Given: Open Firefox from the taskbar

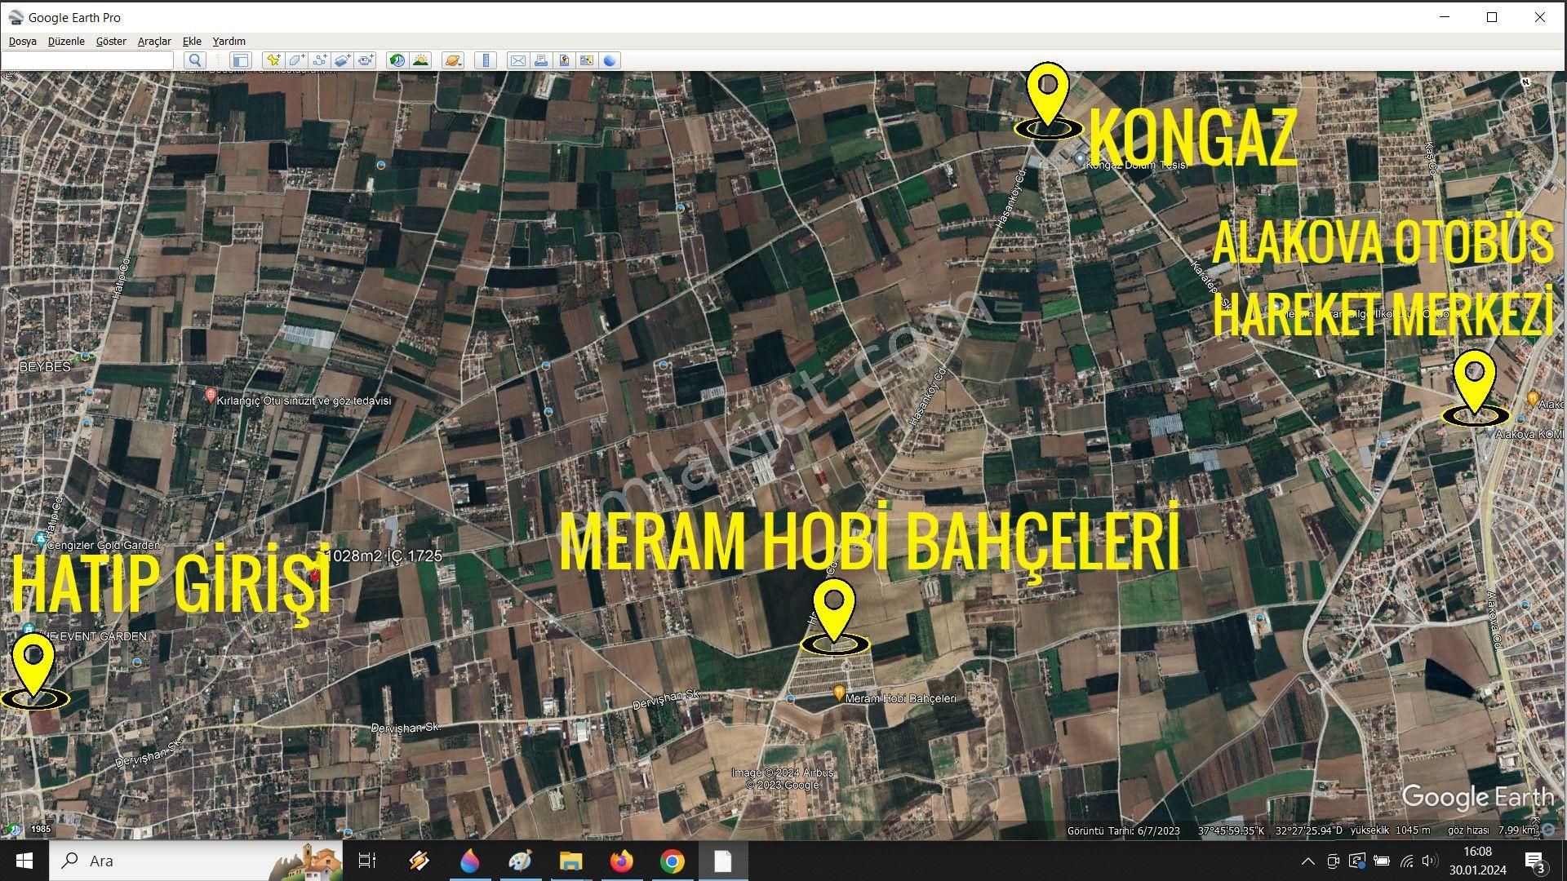Looking at the screenshot, I should coord(621,861).
